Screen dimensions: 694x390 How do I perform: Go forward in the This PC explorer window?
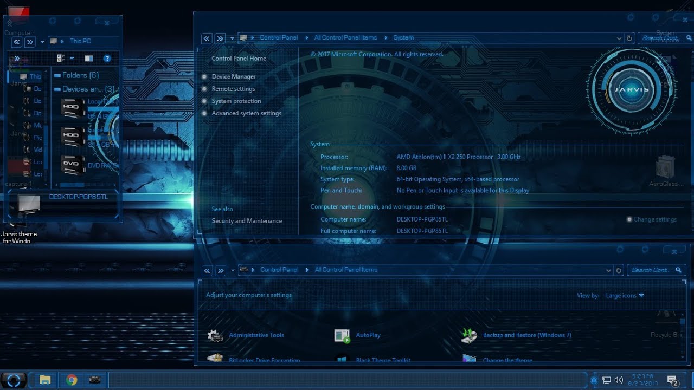coord(30,42)
